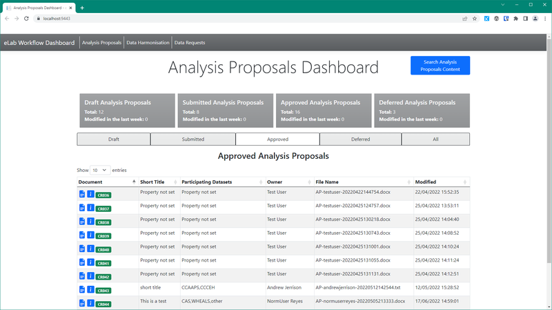This screenshot has width=552, height=310.
Task: Click the share page icon in address bar
Action: 464,19
